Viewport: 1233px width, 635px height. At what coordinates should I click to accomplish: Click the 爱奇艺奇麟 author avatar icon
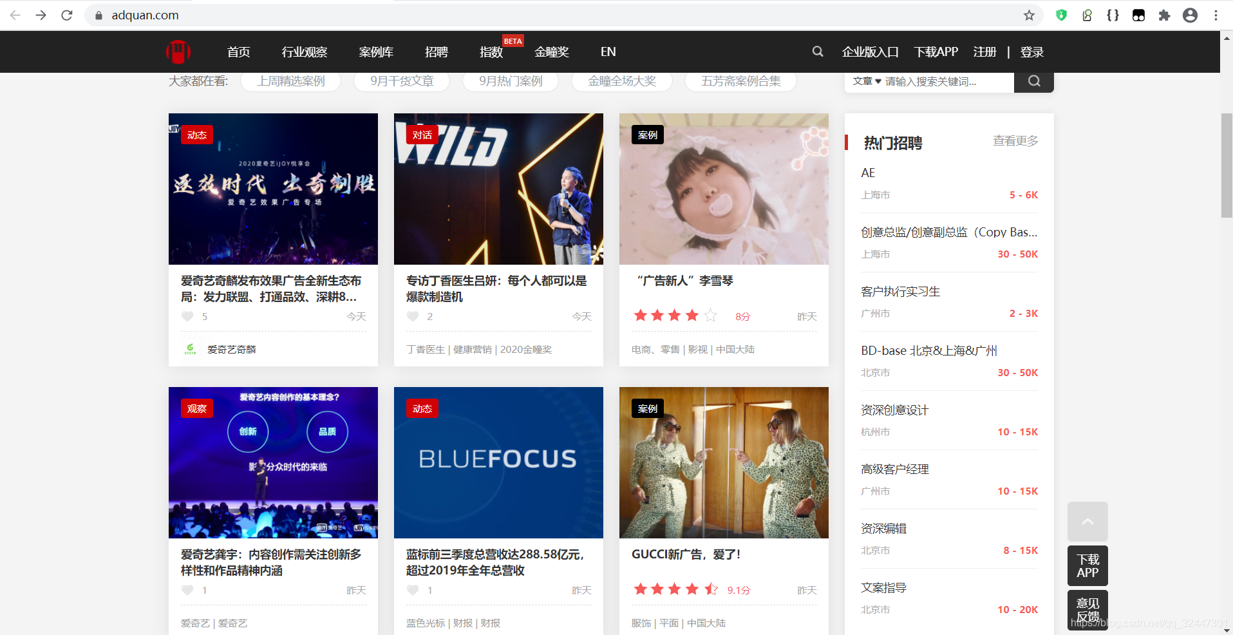click(x=190, y=349)
